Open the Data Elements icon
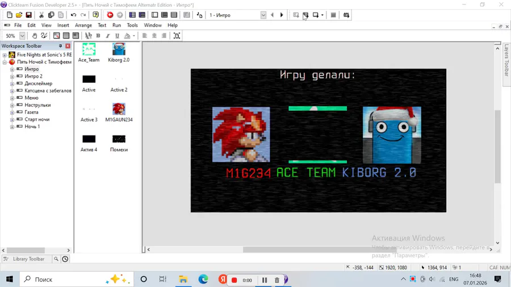 click(187, 15)
